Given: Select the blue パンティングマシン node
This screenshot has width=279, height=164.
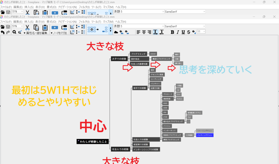Looking at the screenshot, I should coord(205,135).
